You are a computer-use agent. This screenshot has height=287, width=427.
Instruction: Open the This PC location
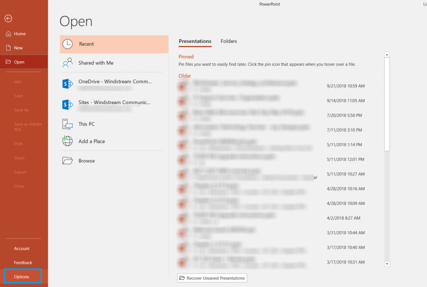pyautogui.click(x=67, y=124)
